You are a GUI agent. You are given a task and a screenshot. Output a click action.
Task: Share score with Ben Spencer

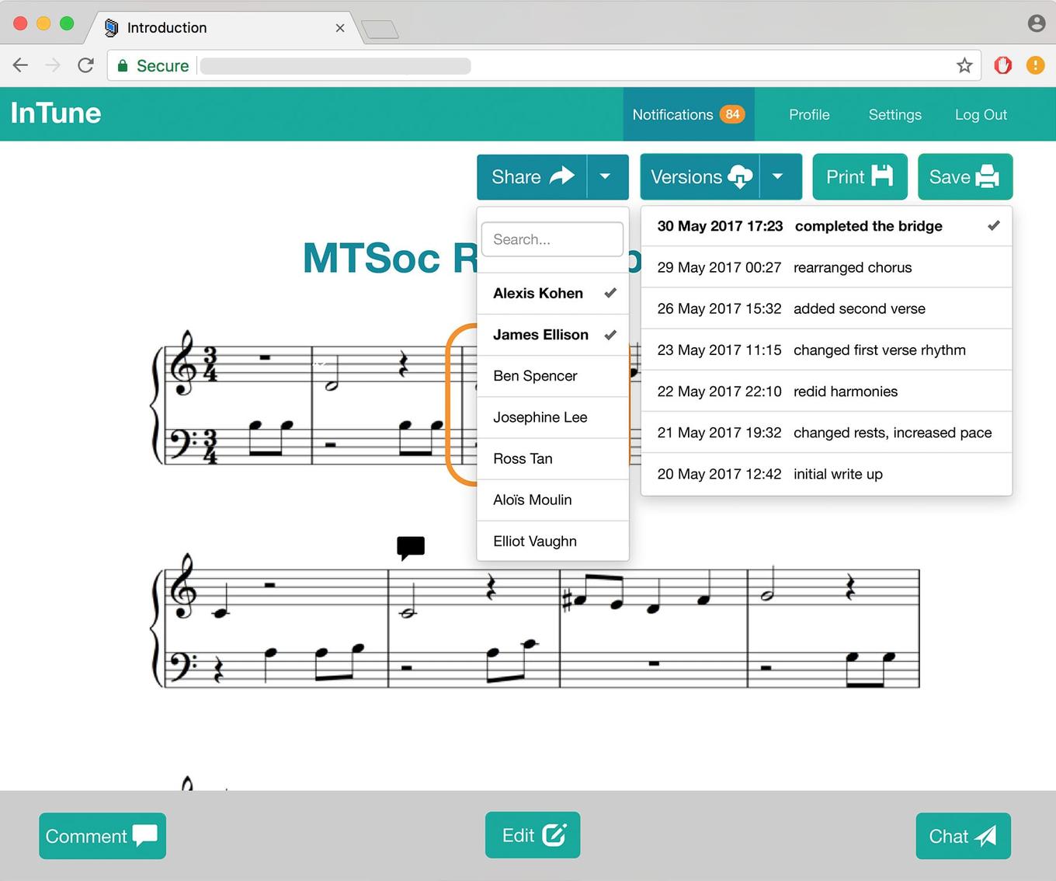[553, 376]
